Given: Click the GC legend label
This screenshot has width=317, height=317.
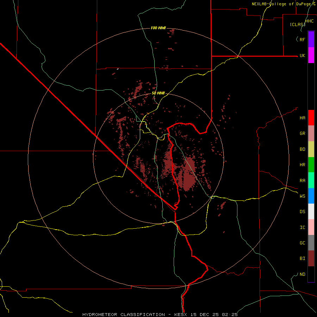Looking at the screenshot, I should (302, 243).
